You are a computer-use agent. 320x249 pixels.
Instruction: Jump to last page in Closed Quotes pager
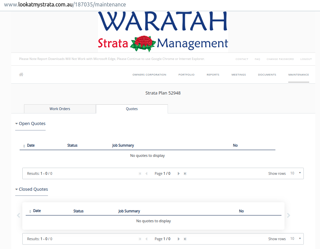tap(185, 239)
